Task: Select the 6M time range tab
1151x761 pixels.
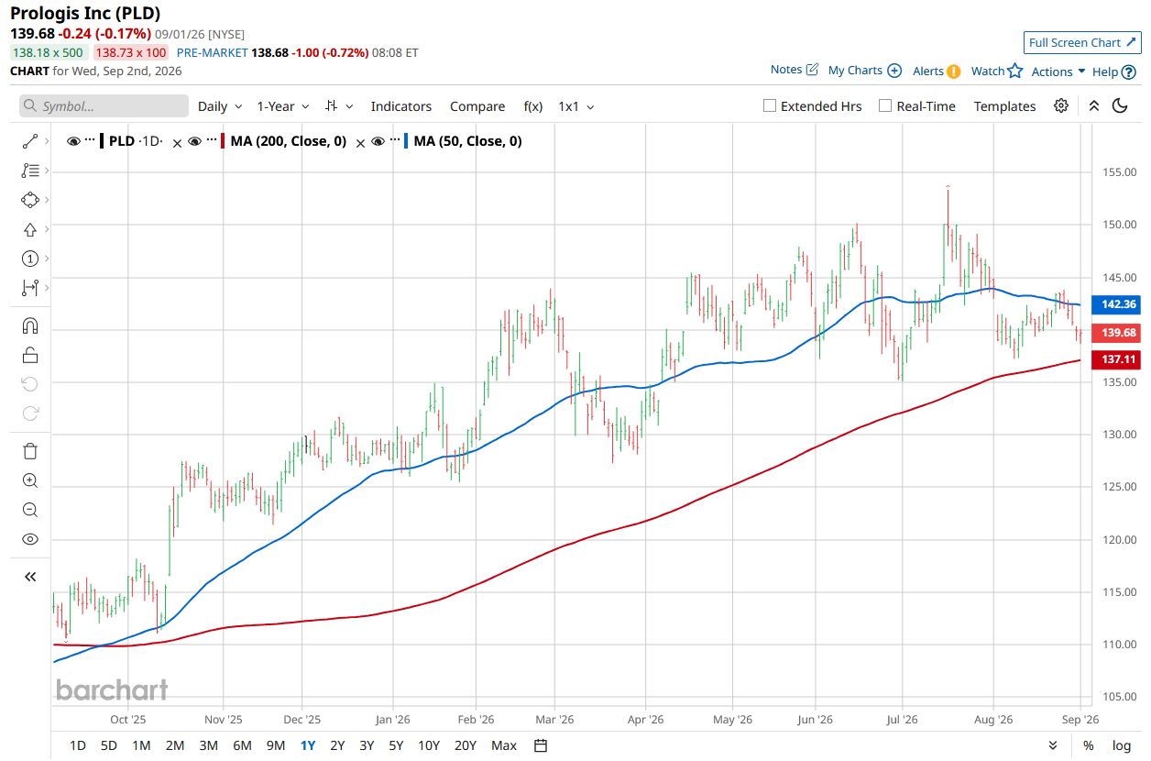Action: (x=242, y=745)
